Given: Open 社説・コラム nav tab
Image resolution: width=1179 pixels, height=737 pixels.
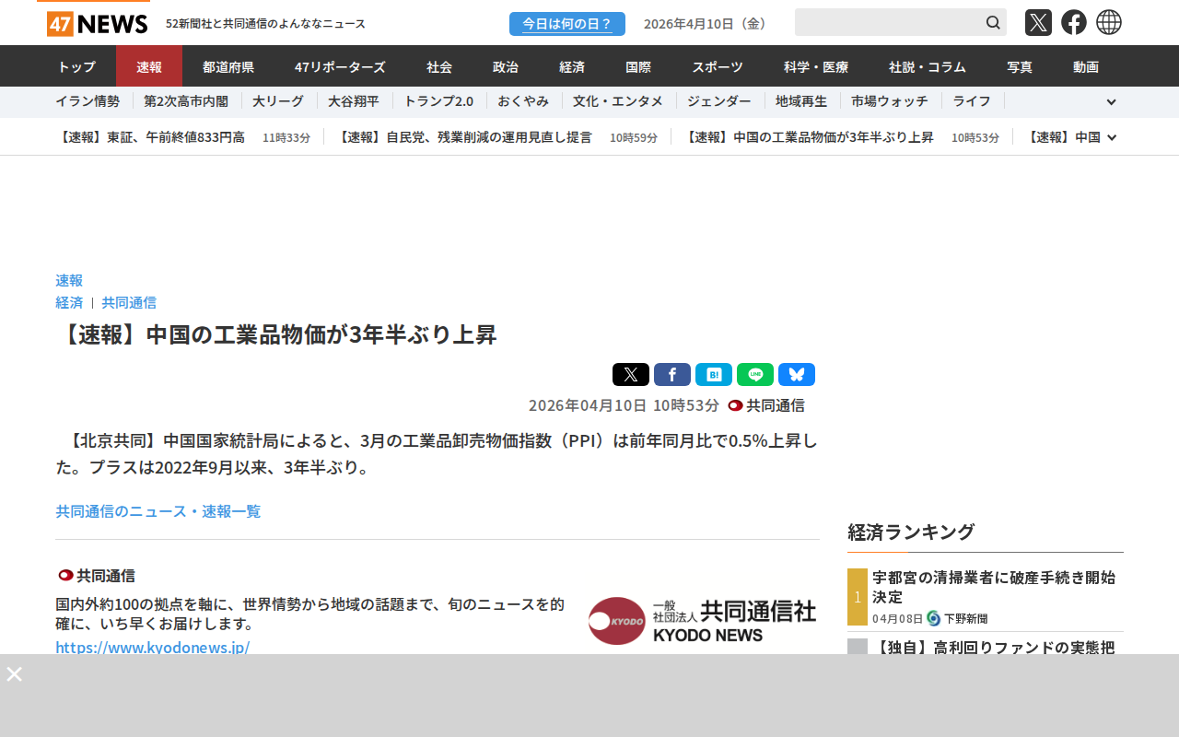Looking at the screenshot, I should point(928,66).
